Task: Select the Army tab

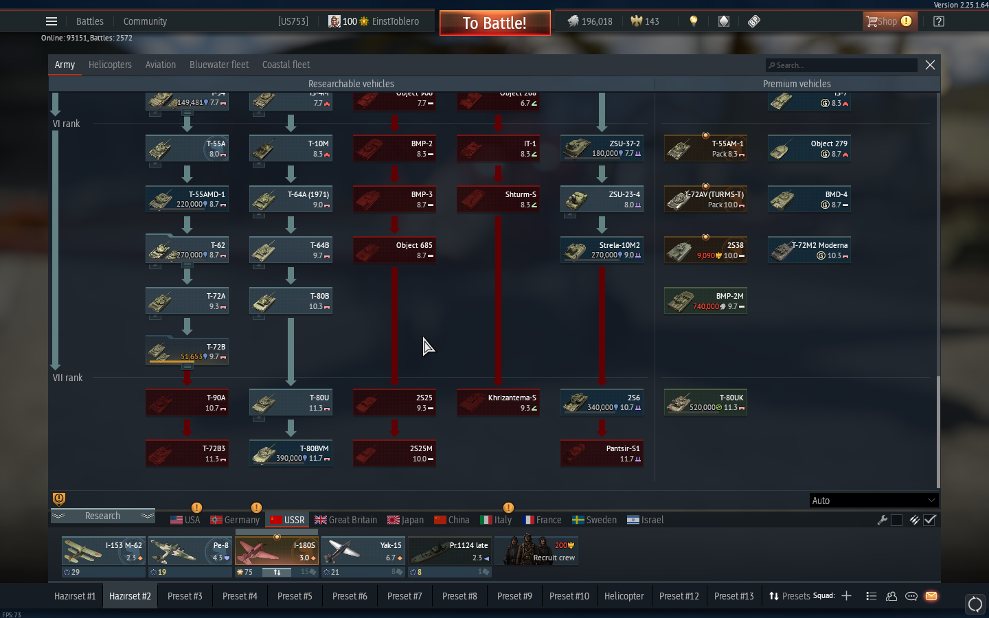Action: pyautogui.click(x=65, y=65)
